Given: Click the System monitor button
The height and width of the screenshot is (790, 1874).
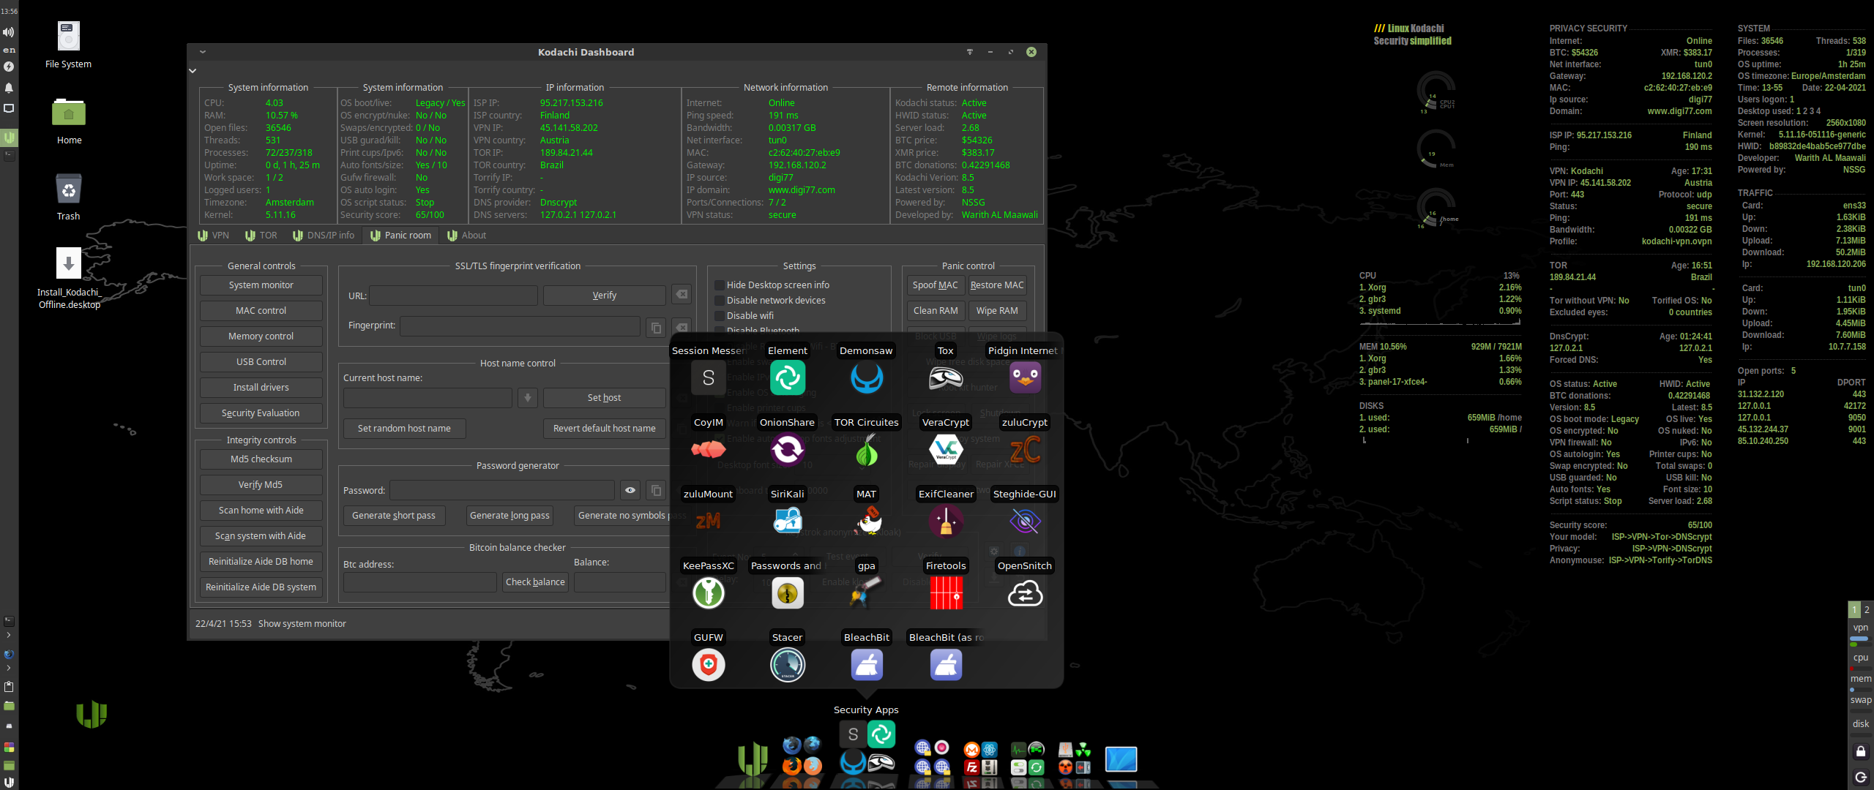Looking at the screenshot, I should [261, 285].
